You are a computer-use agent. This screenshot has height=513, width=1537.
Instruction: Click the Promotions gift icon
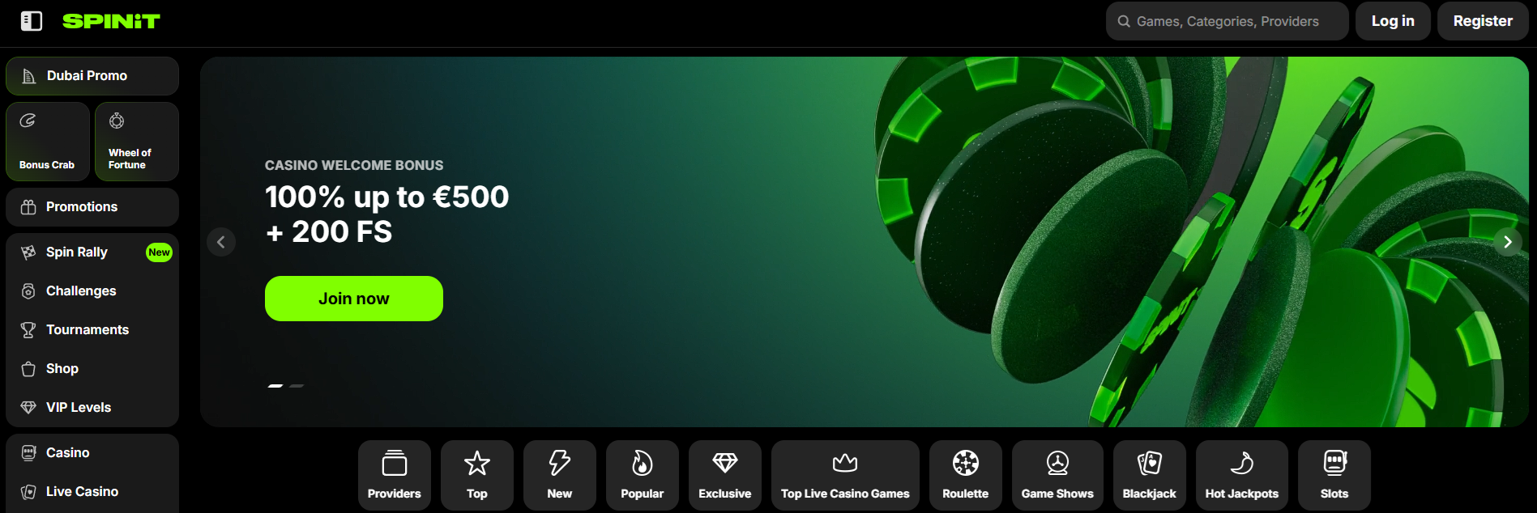coord(28,207)
